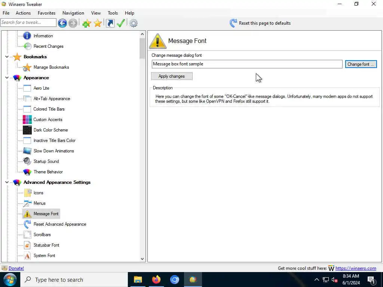Click the blue Back navigation arrow

point(62,23)
